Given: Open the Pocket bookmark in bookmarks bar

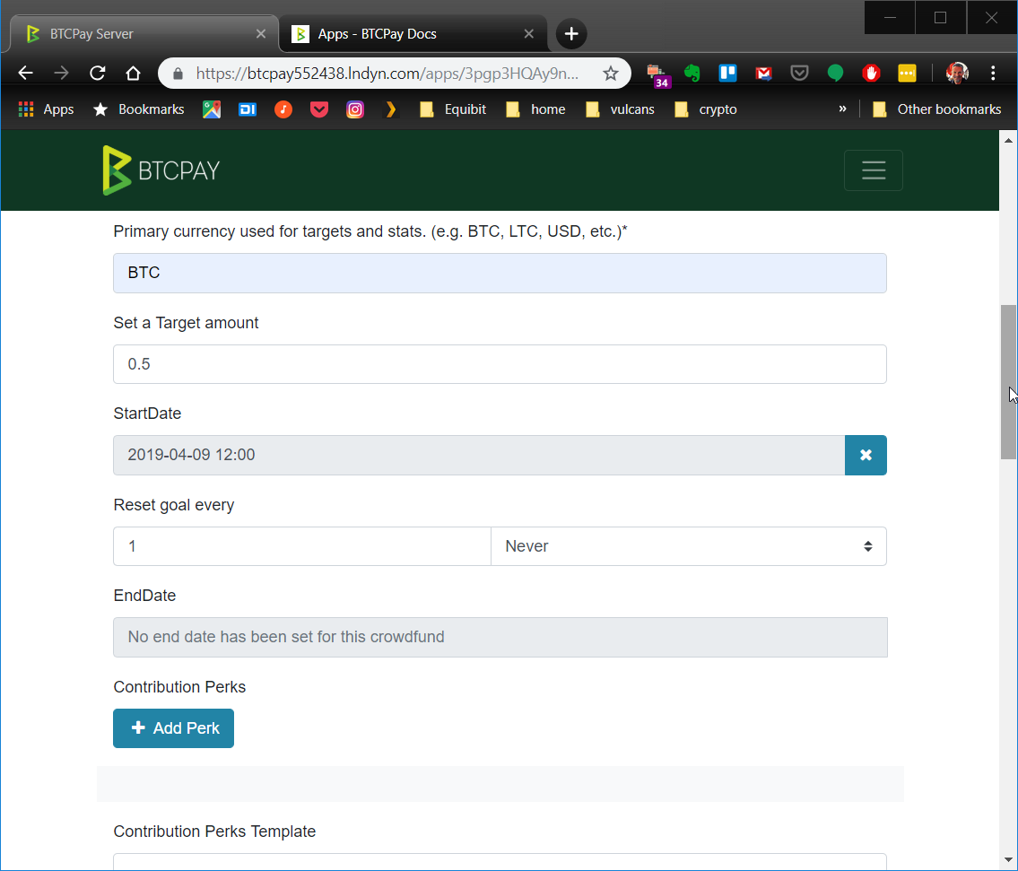Looking at the screenshot, I should click(318, 109).
